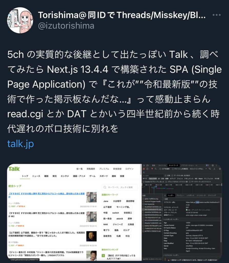Click the red record button in DevTools
Screen dimensions: 229x263
[x=144, y=169]
